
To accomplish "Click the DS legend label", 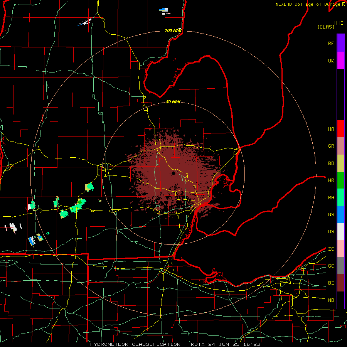I will tap(331, 231).
